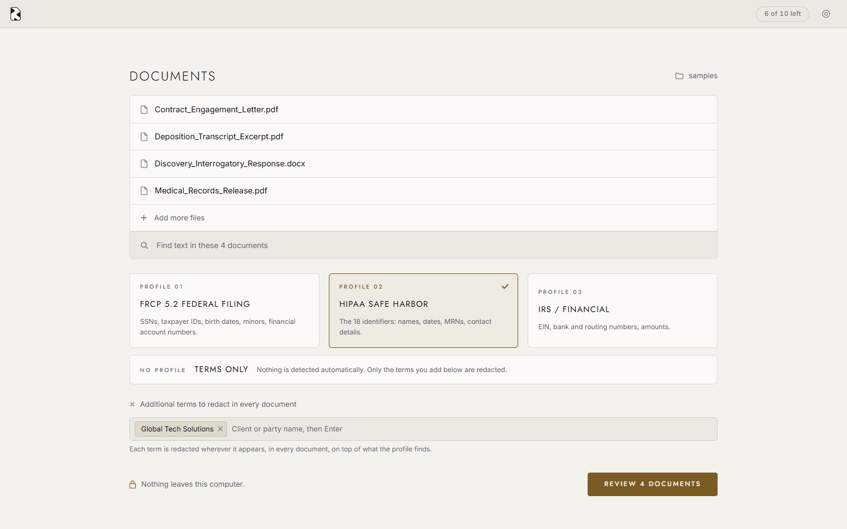
Task: Click the magnifier search icon
Action: pos(144,245)
